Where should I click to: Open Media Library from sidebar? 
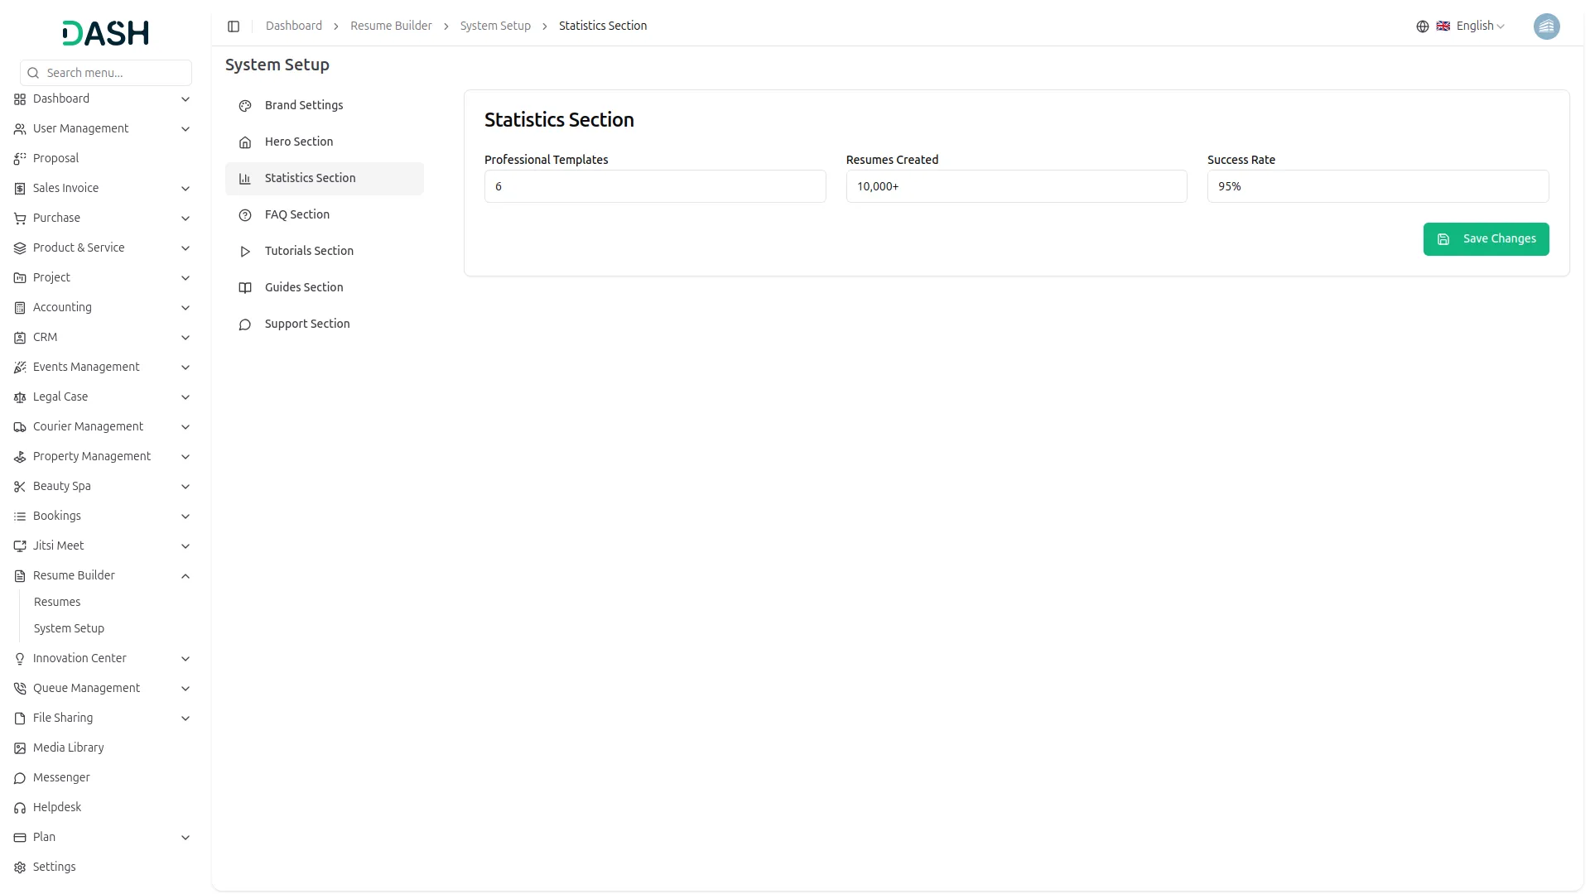point(69,747)
